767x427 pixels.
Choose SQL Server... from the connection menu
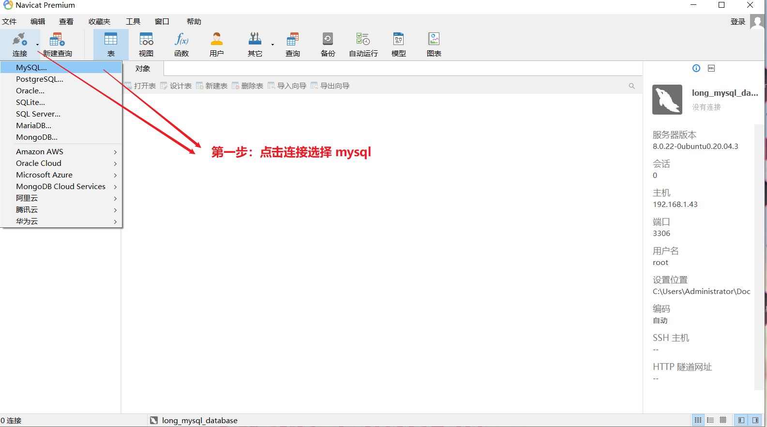(61, 114)
